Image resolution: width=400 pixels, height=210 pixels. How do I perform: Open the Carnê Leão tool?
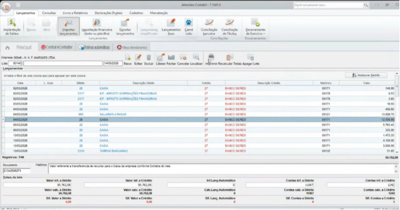point(189,27)
